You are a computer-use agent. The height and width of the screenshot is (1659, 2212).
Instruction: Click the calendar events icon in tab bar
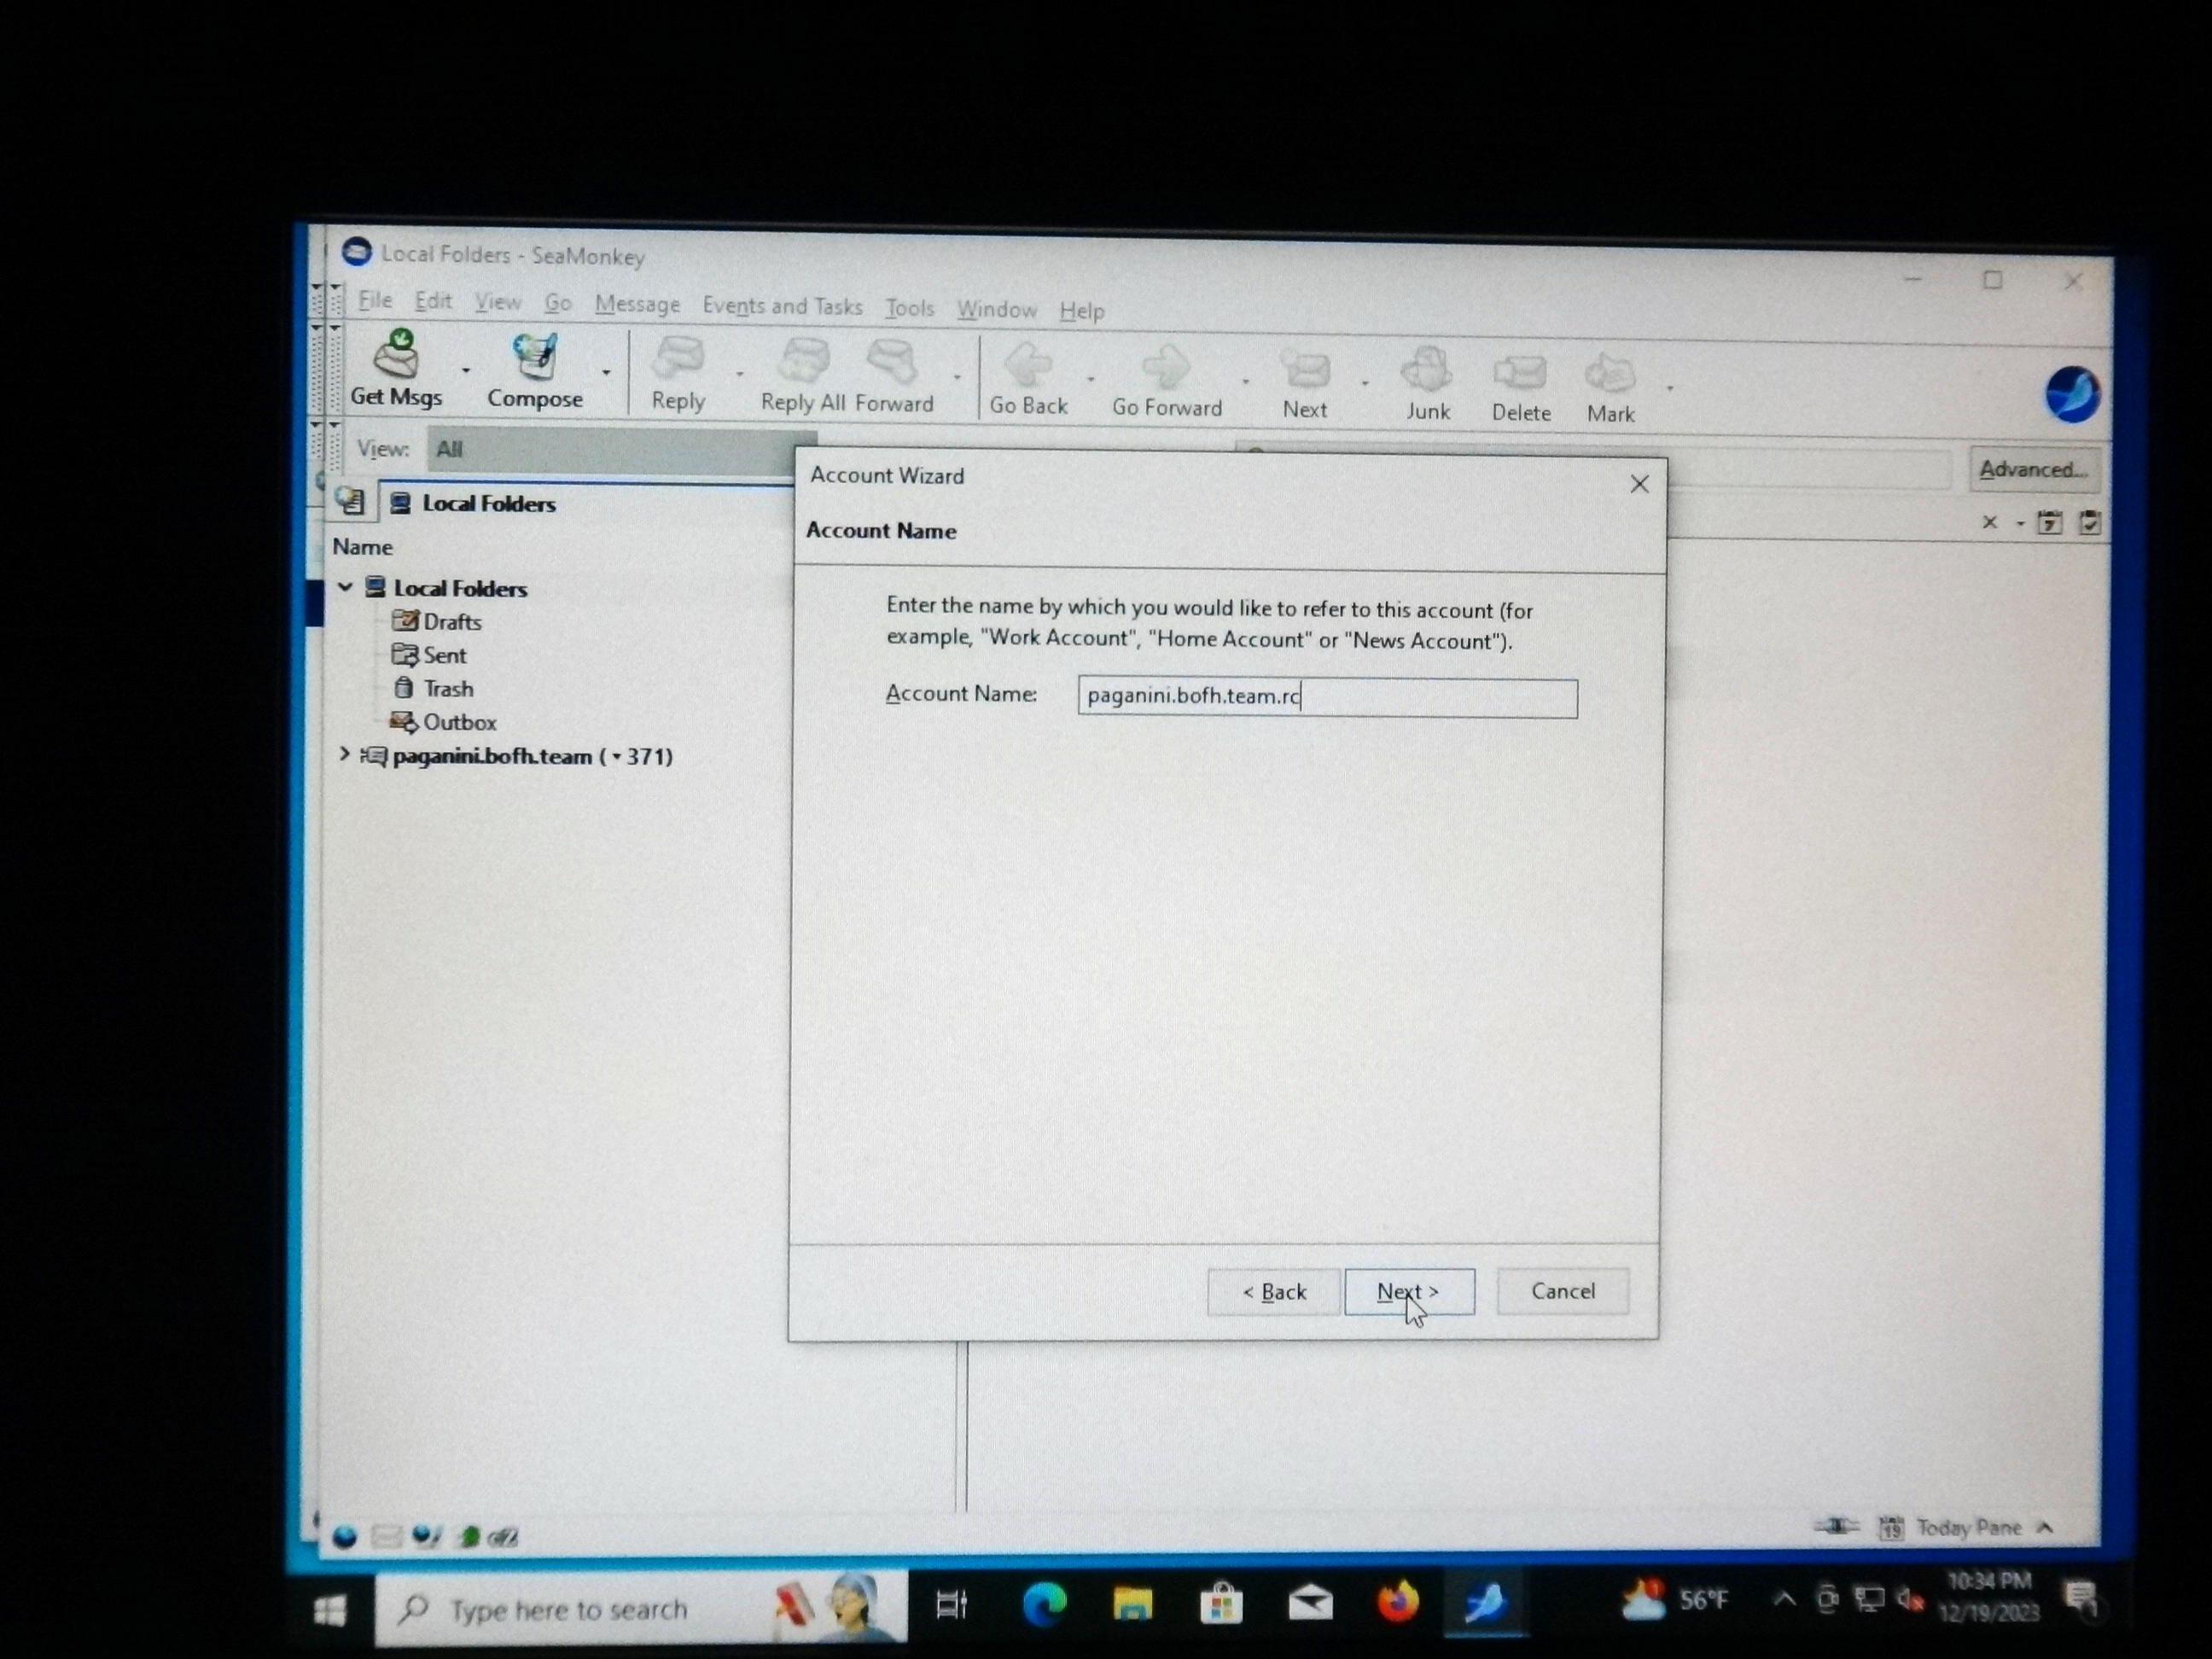[x=2049, y=522]
